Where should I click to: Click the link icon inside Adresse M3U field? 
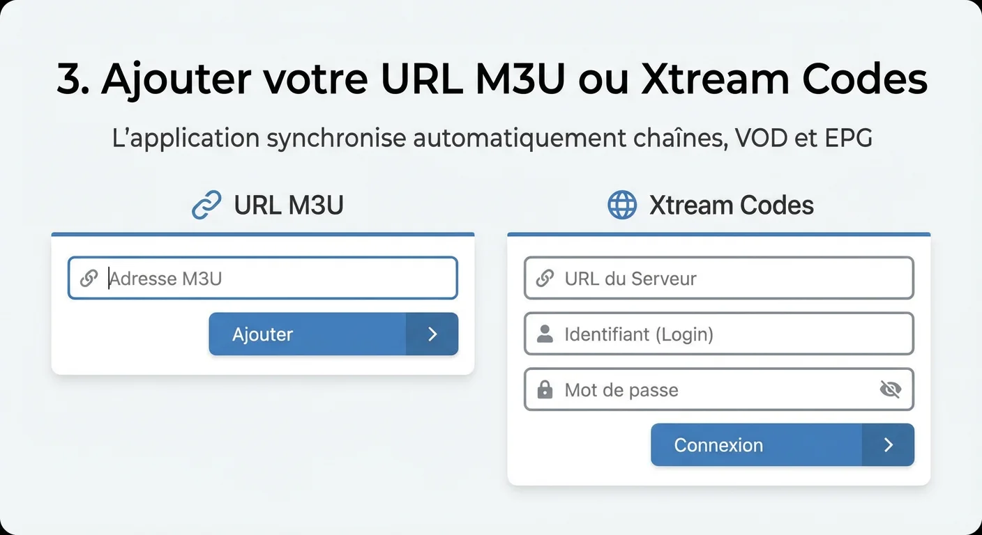[89, 279]
